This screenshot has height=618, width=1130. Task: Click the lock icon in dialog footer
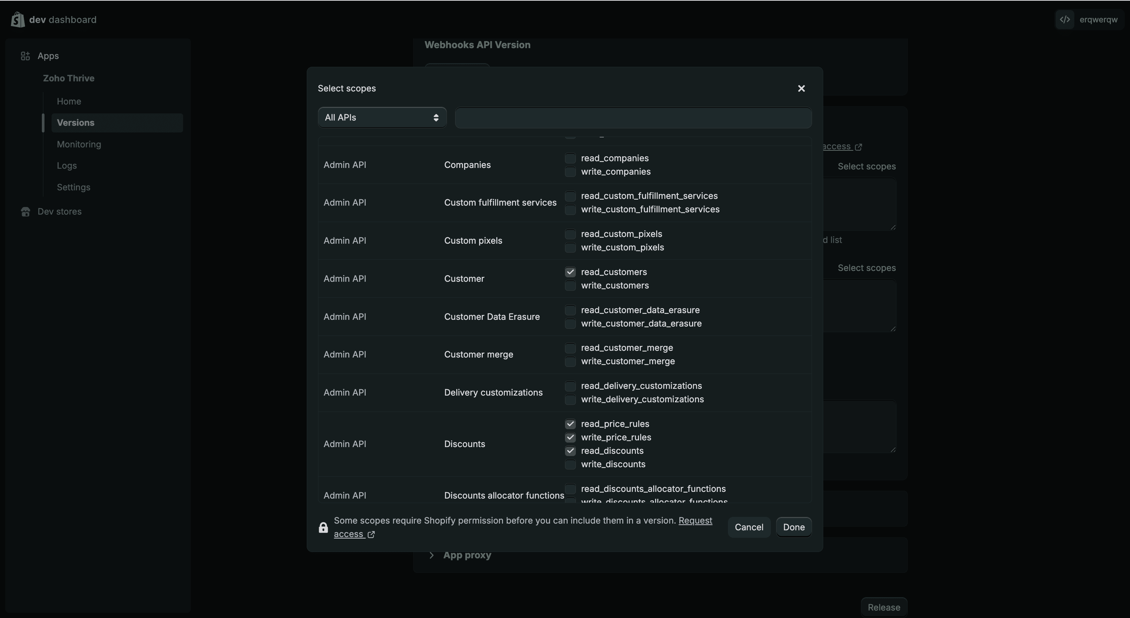pyautogui.click(x=323, y=528)
